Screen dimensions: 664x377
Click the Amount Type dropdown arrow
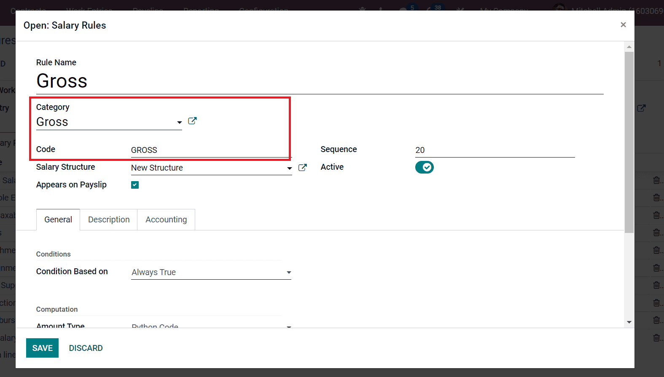pos(289,326)
